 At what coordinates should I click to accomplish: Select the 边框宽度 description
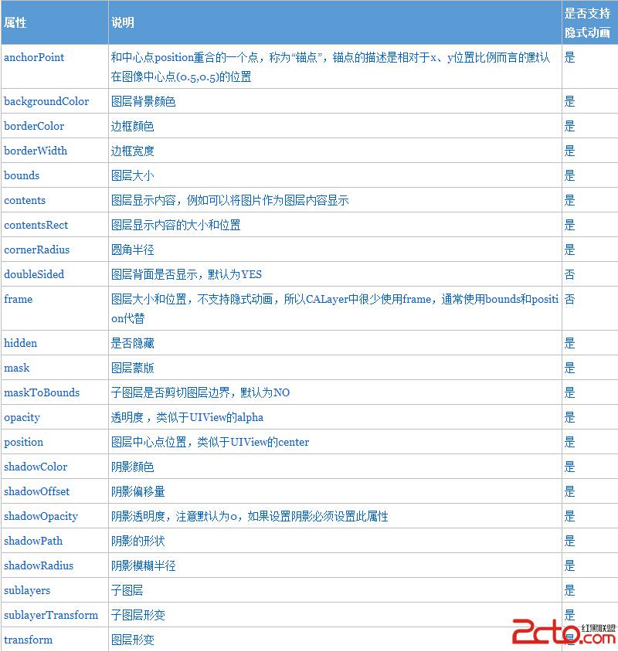133,151
